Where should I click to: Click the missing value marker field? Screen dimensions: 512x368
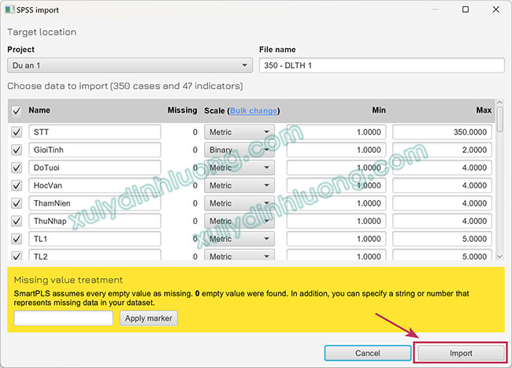64,318
